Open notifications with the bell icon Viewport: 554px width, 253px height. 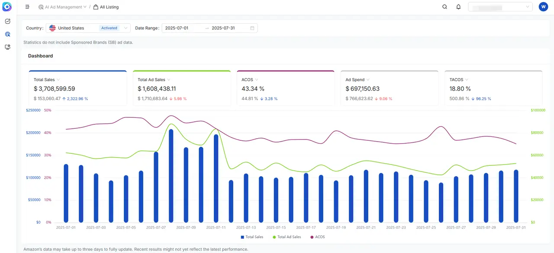pos(458,7)
